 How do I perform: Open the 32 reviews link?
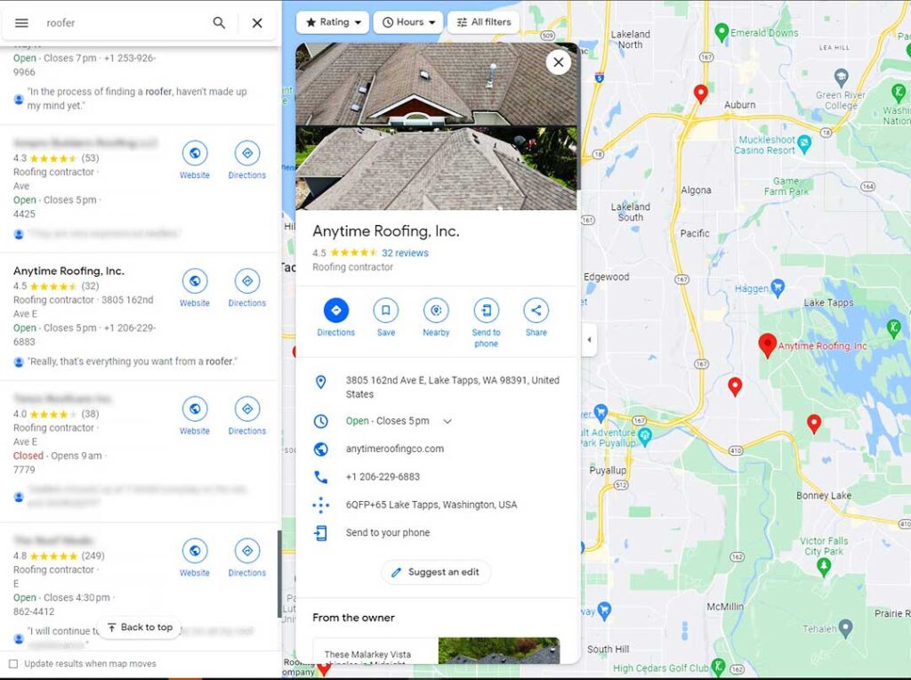[405, 253]
